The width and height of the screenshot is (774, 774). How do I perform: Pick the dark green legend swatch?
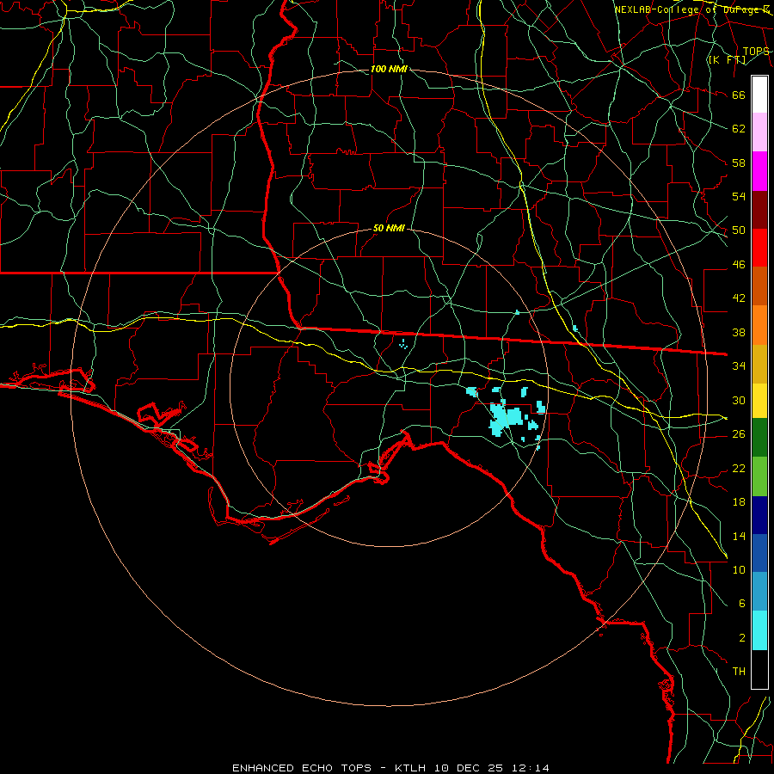point(759,438)
